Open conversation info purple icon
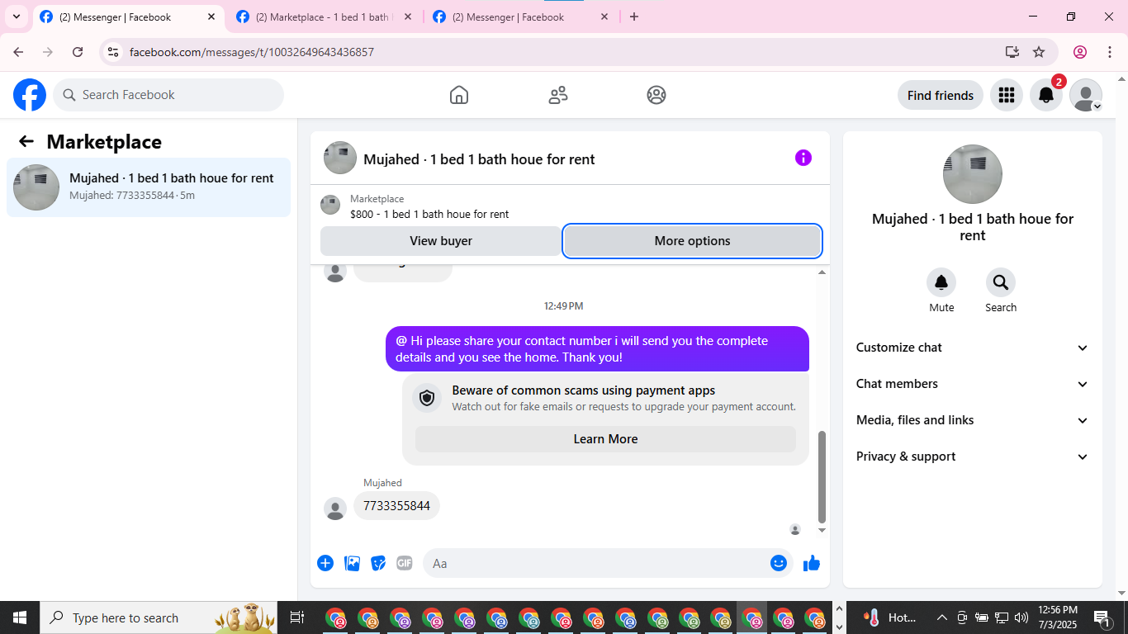Screen dimensions: 1128x634 803,158
